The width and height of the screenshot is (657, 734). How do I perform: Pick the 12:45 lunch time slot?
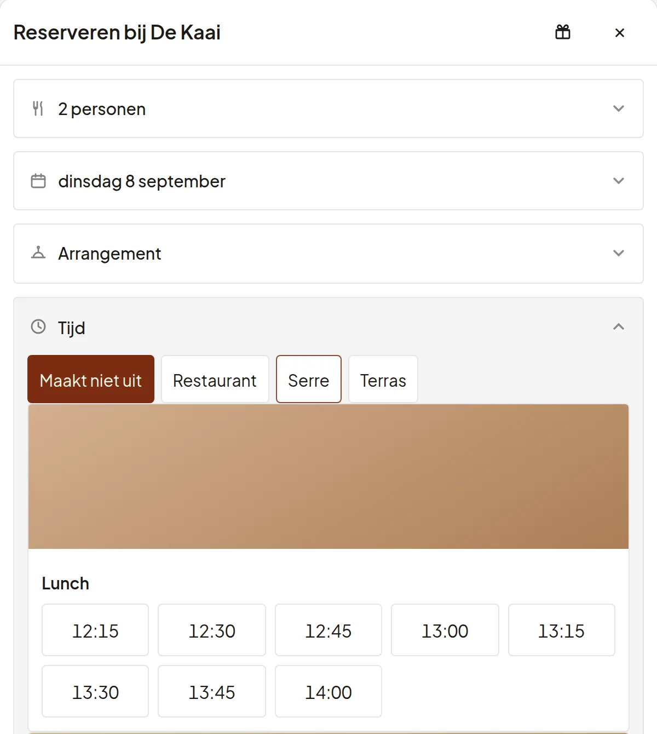328,630
